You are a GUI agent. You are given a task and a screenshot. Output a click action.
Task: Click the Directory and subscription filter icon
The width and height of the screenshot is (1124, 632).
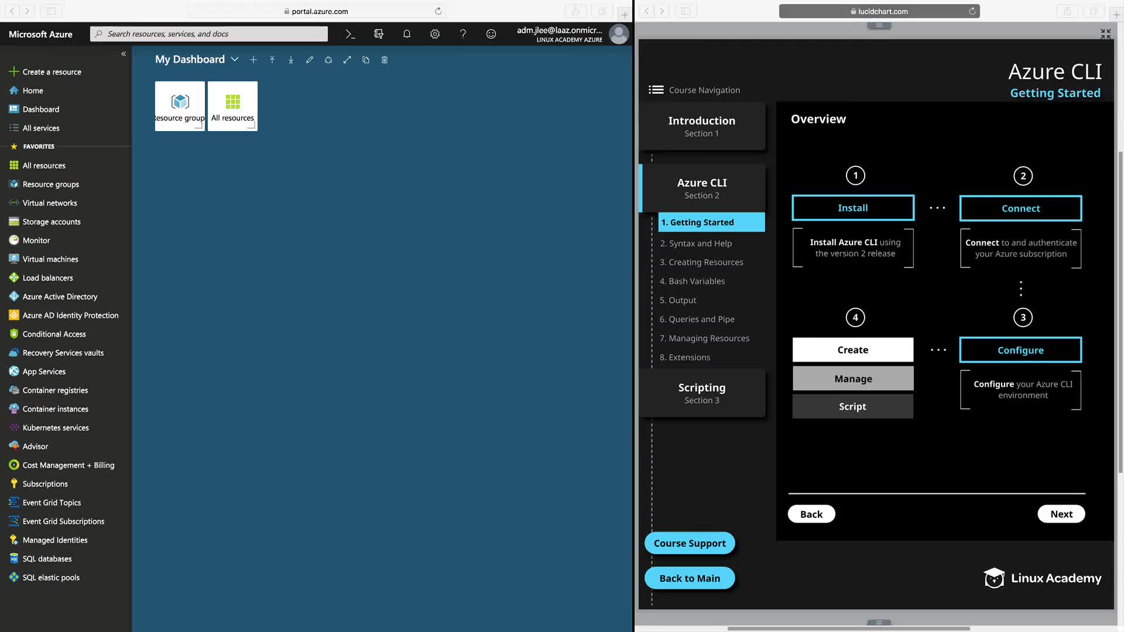click(379, 34)
